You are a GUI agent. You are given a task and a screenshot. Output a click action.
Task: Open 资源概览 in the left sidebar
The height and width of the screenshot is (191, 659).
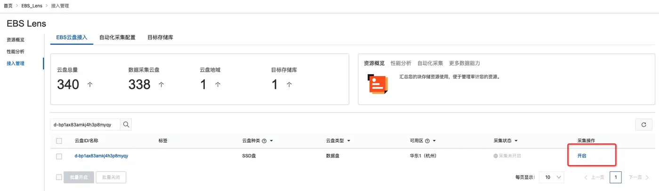[x=16, y=40]
